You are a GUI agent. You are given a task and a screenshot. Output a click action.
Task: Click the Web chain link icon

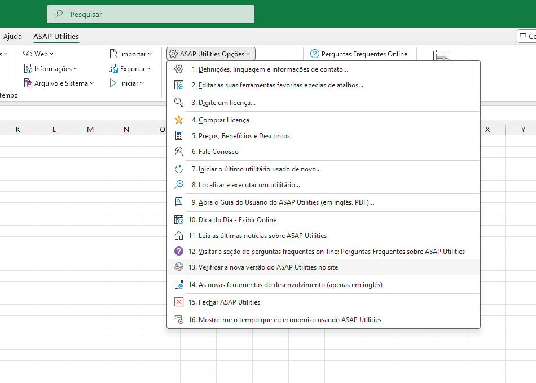tap(27, 54)
